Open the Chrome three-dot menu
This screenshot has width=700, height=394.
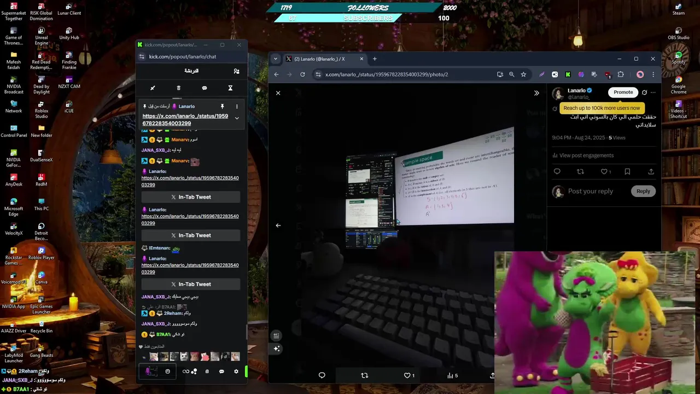[x=653, y=74]
